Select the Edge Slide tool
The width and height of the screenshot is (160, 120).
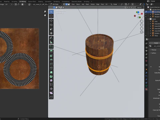[x=51, y=85]
